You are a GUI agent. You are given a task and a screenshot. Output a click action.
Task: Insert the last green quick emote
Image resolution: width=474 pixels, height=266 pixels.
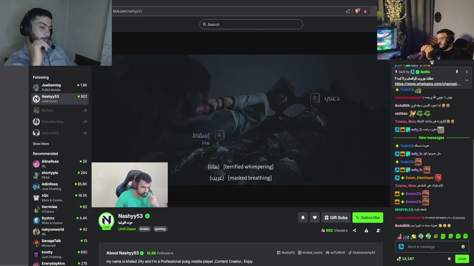(x=465, y=236)
